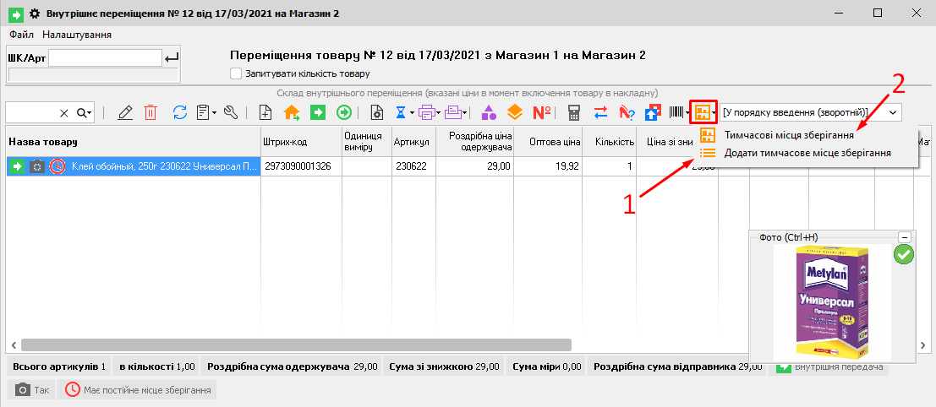Click the pencil edit icon in toolbar
936x407 pixels.
pos(126,112)
